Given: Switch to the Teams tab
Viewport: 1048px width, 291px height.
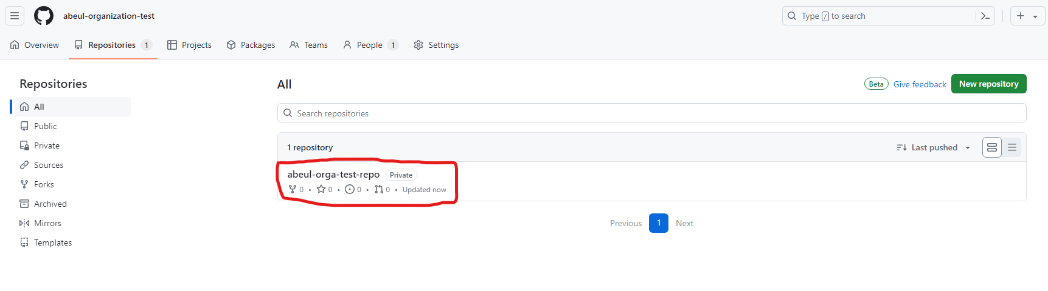Looking at the screenshot, I should click(309, 45).
